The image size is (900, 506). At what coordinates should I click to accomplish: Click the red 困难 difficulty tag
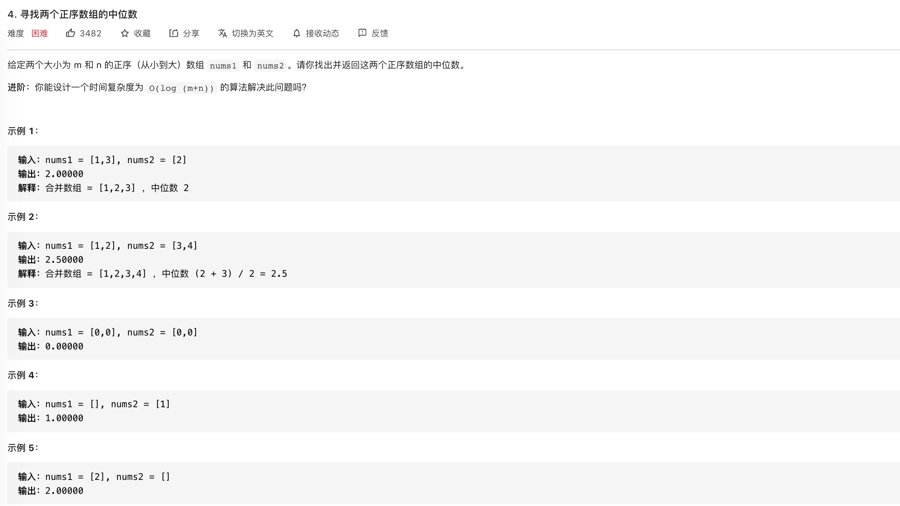pos(40,34)
